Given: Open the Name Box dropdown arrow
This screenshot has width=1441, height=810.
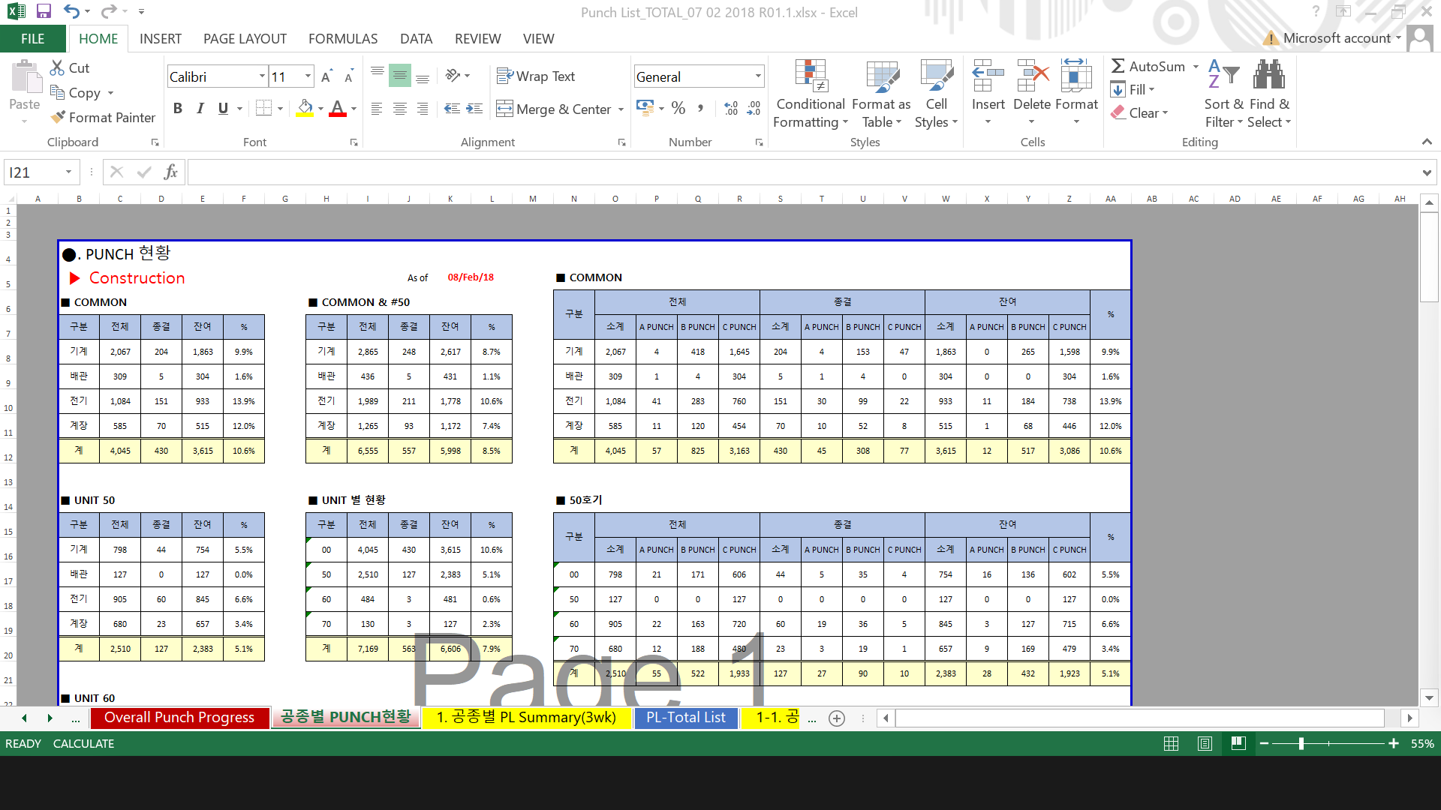Looking at the screenshot, I should 68,172.
